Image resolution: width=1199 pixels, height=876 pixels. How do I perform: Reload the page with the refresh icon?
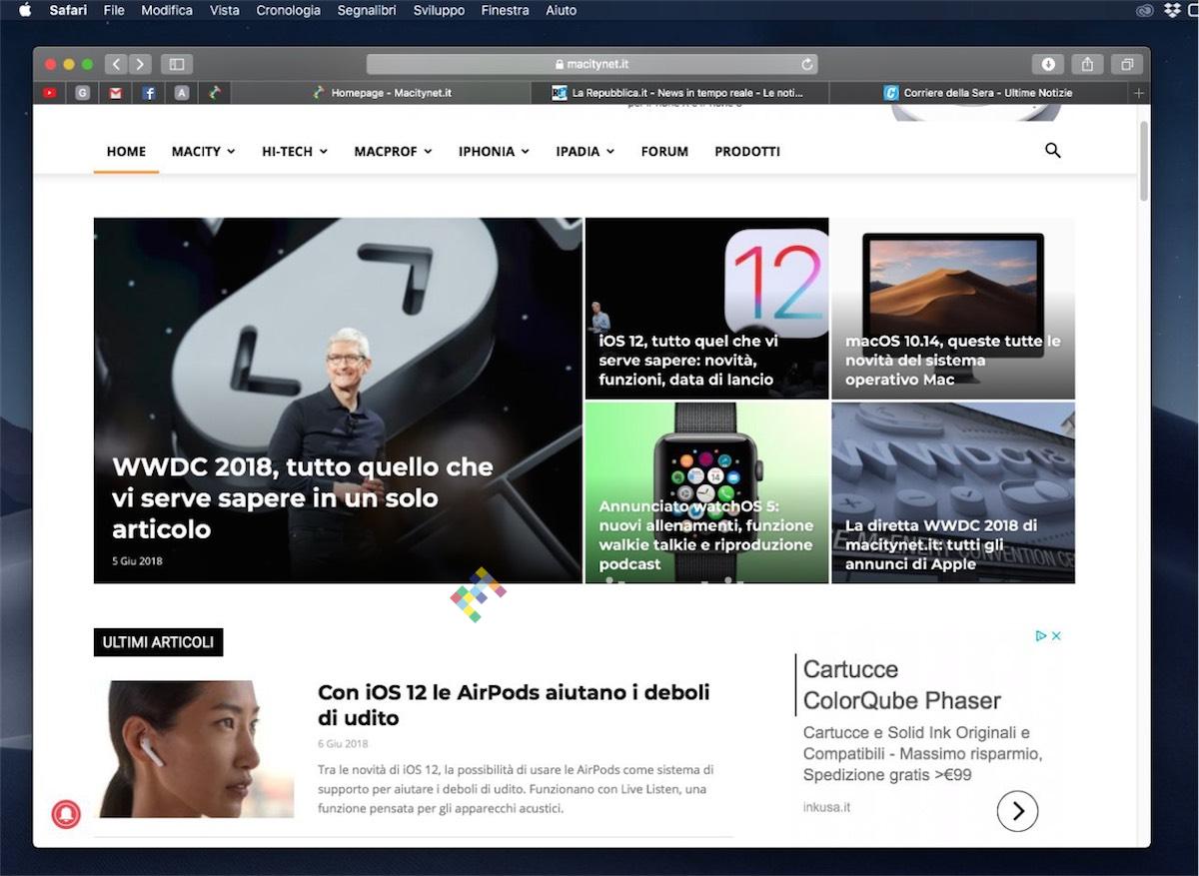click(x=807, y=64)
